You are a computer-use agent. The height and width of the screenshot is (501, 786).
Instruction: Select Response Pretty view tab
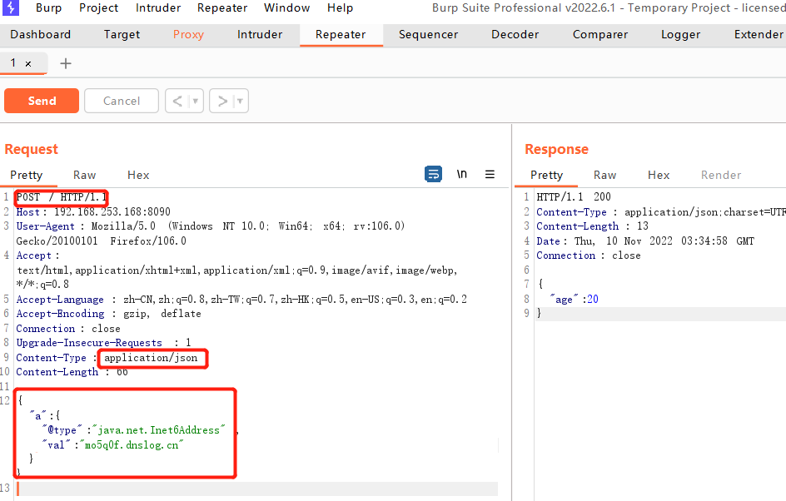546,176
